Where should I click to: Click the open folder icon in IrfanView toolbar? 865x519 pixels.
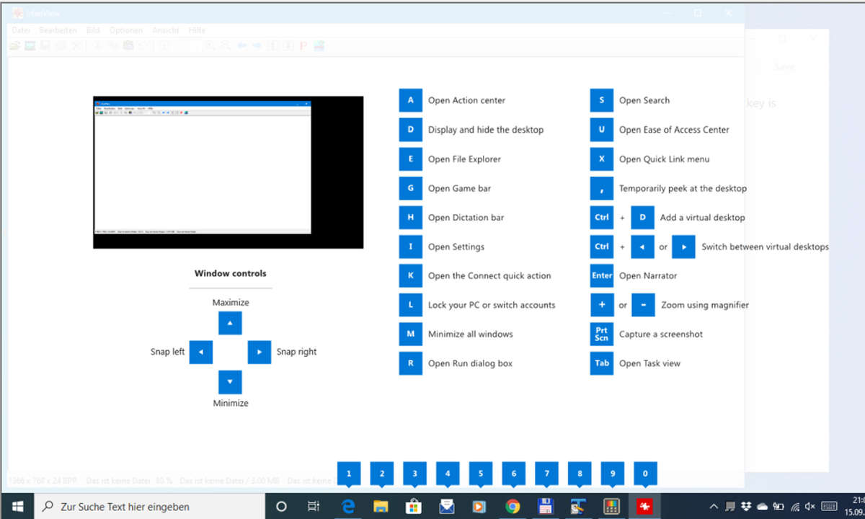click(x=14, y=45)
